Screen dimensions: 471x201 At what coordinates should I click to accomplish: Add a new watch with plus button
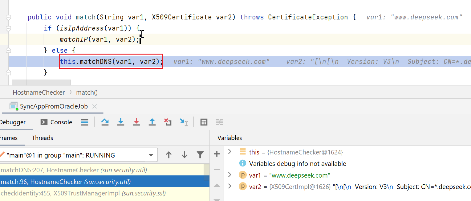pos(217,154)
